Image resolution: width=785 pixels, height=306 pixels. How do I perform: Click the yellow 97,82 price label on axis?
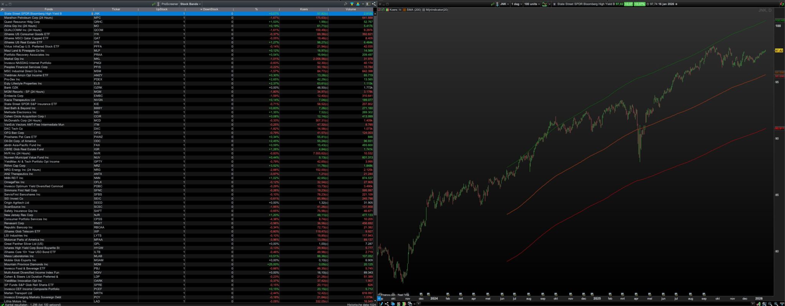click(779, 51)
